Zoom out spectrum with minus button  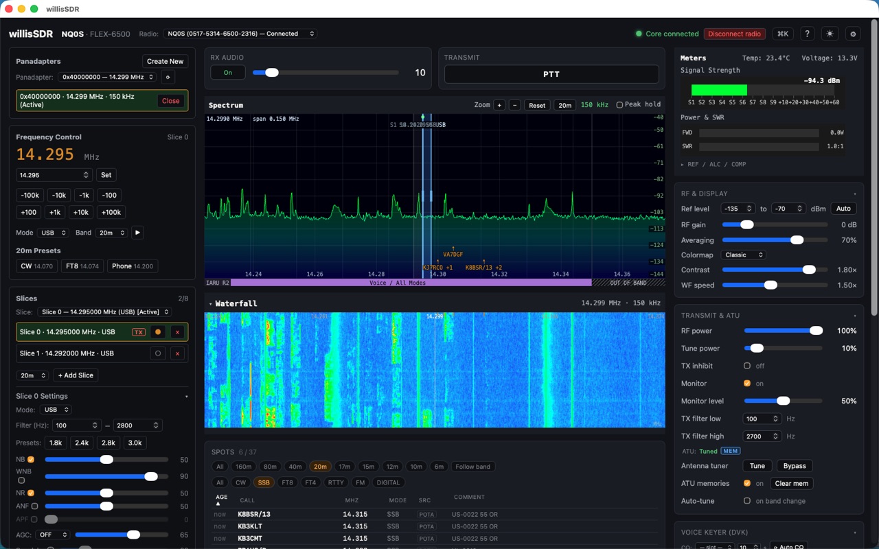pos(514,105)
